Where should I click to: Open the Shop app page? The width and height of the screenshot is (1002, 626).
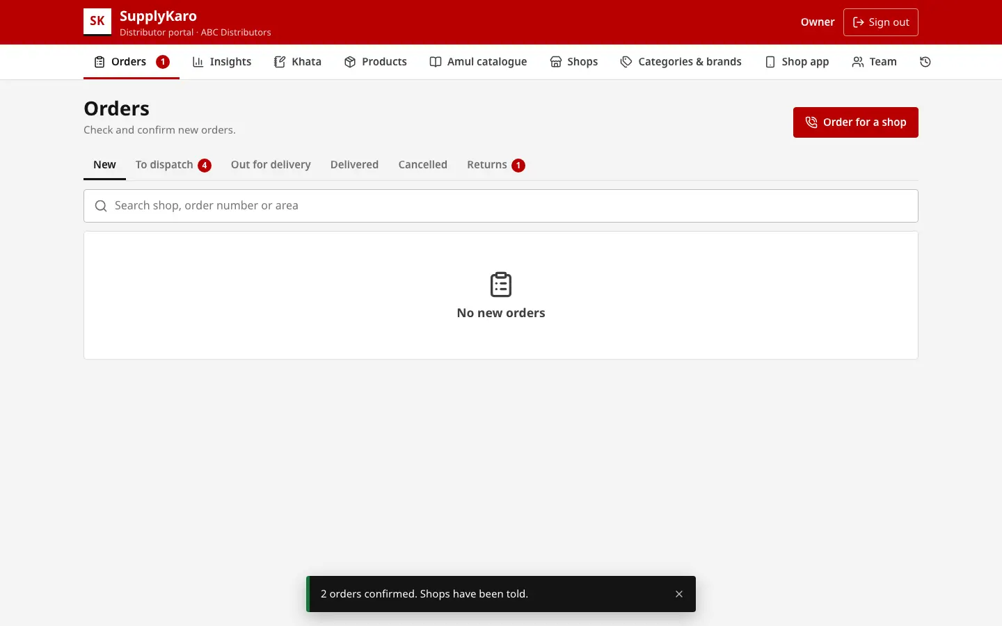(x=797, y=62)
